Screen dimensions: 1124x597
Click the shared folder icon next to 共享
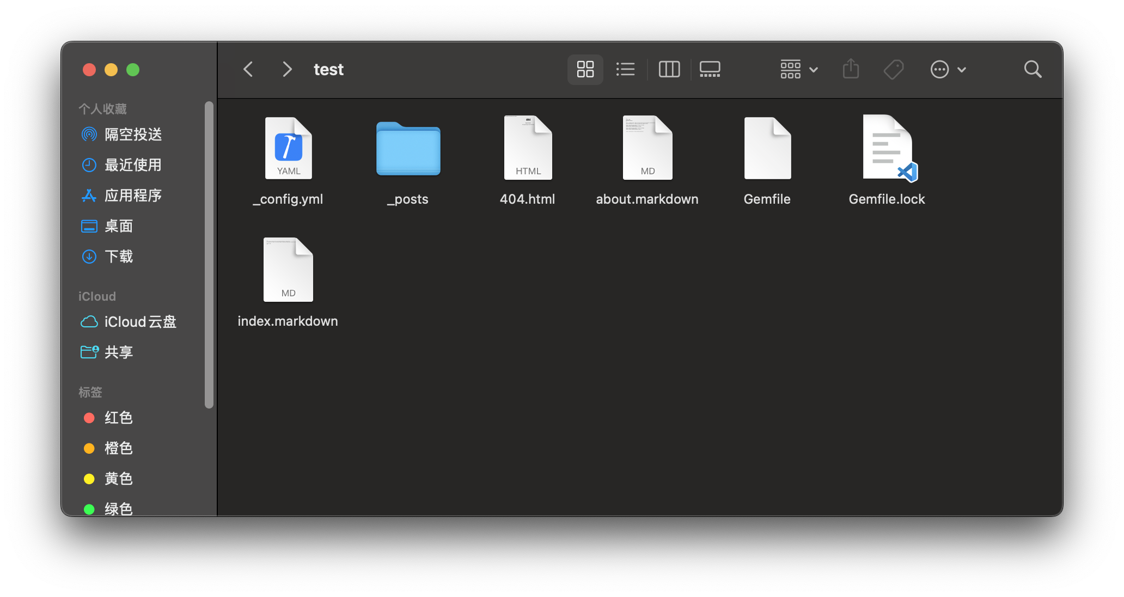(89, 352)
